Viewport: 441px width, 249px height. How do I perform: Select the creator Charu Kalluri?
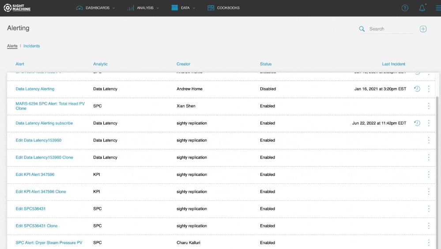click(x=188, y=242)
